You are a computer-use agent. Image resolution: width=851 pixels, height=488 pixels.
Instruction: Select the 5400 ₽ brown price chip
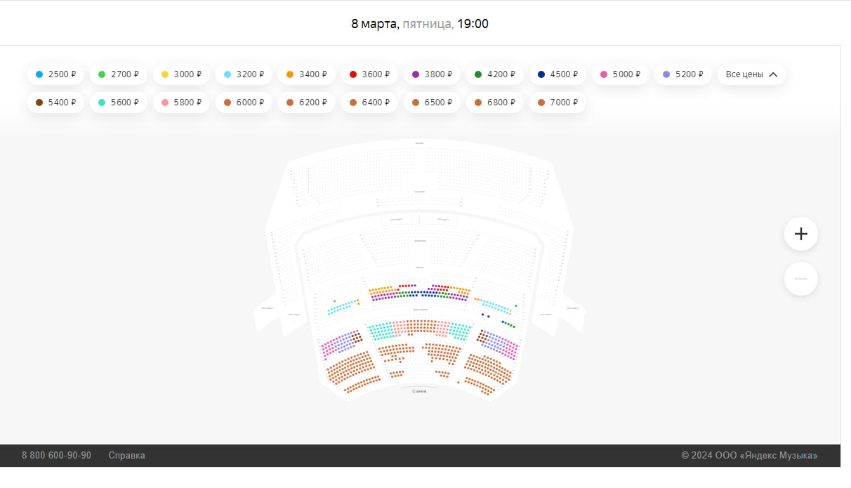pyautogui.click(x=55, y=103)
